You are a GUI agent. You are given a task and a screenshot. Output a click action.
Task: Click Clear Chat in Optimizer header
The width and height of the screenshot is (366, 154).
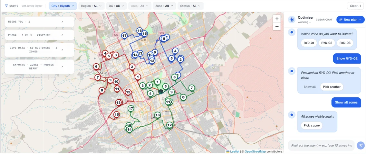324,20
